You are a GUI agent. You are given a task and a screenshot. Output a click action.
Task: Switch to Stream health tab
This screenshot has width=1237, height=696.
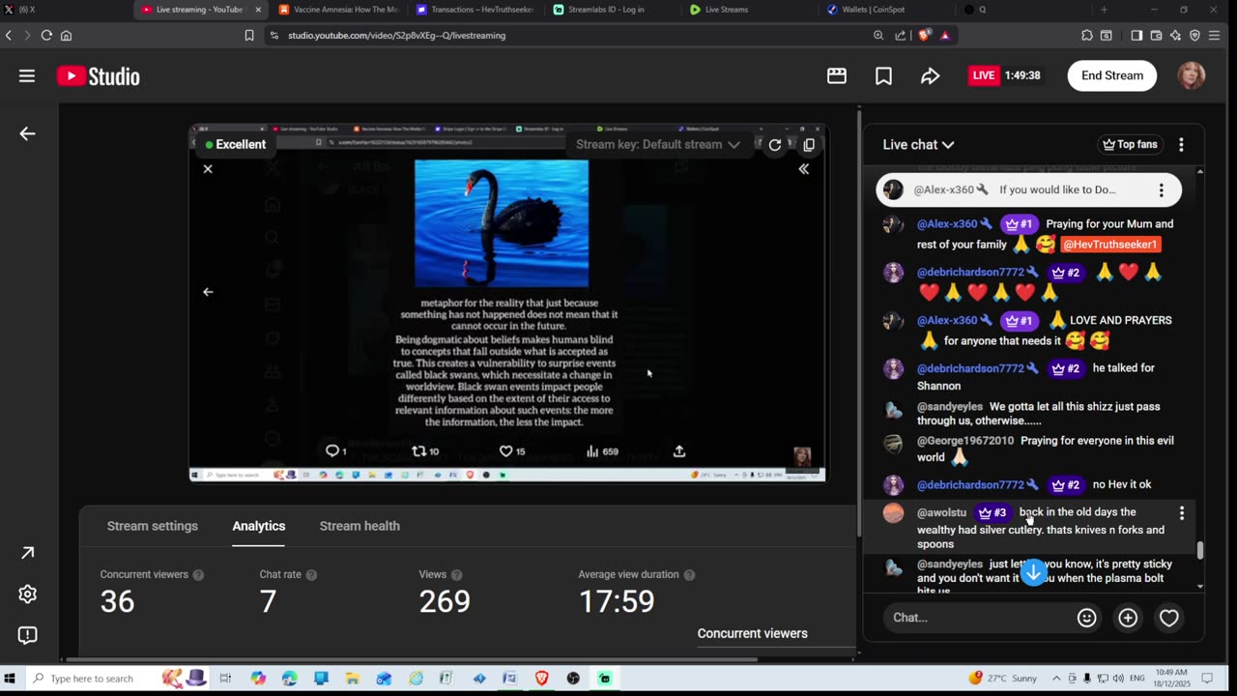tap(360, 527)
